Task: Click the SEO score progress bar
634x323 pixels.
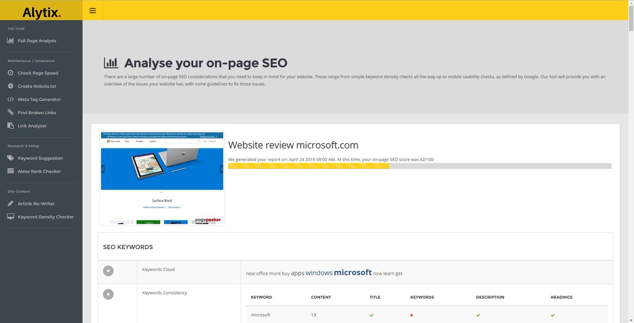Action: (x=419, y=166)
